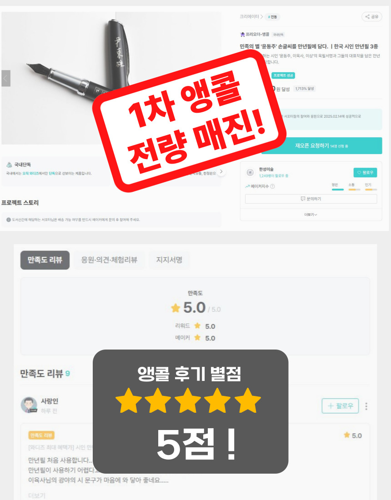Expand maker info with 더보기
391x500 pixels.
click(311, 215)
